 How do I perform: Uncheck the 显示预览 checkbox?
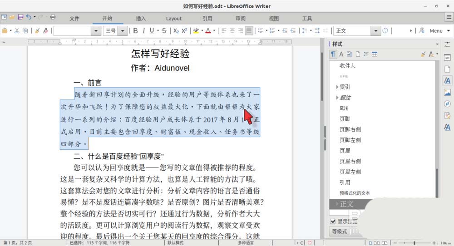point(333,221)
